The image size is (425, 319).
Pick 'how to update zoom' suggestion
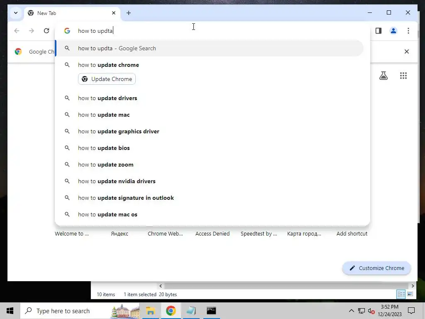[209, 164]
